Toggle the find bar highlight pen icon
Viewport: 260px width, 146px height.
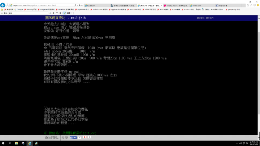(x=65, y=13)
